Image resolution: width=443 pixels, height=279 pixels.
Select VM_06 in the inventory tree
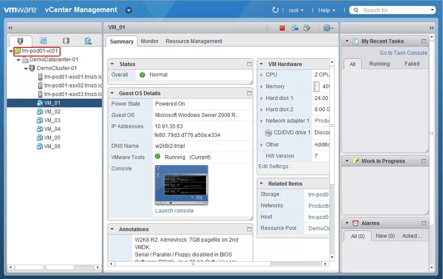(52, 147)
